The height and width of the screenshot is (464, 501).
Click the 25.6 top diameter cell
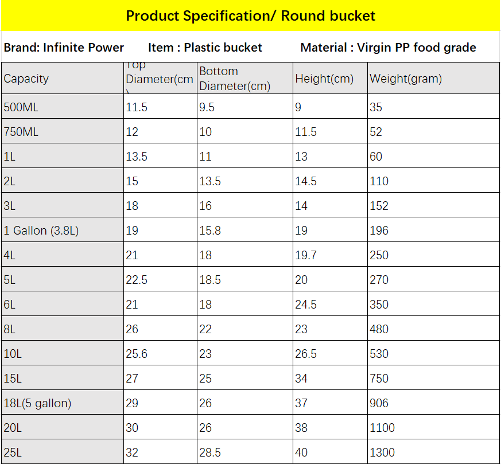click(160, 353)
